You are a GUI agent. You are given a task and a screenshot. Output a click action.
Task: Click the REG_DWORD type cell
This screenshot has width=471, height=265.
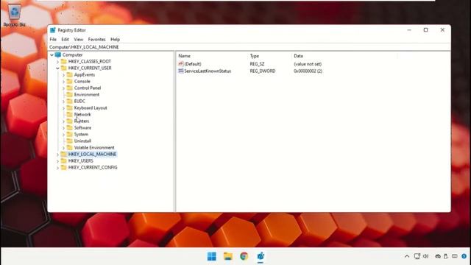pyautogui.click(x=263, y=71)
